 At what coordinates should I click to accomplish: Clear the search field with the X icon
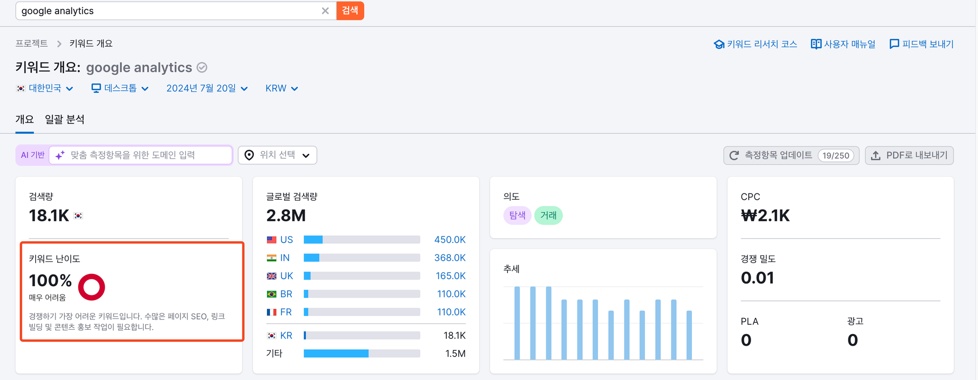pos(325,11)
